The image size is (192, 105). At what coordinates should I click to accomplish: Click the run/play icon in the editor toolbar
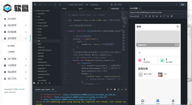(60, 5)
